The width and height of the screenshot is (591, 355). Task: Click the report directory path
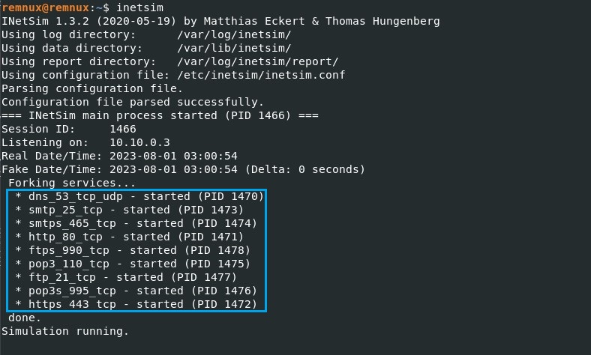click(x=258, y=61)
